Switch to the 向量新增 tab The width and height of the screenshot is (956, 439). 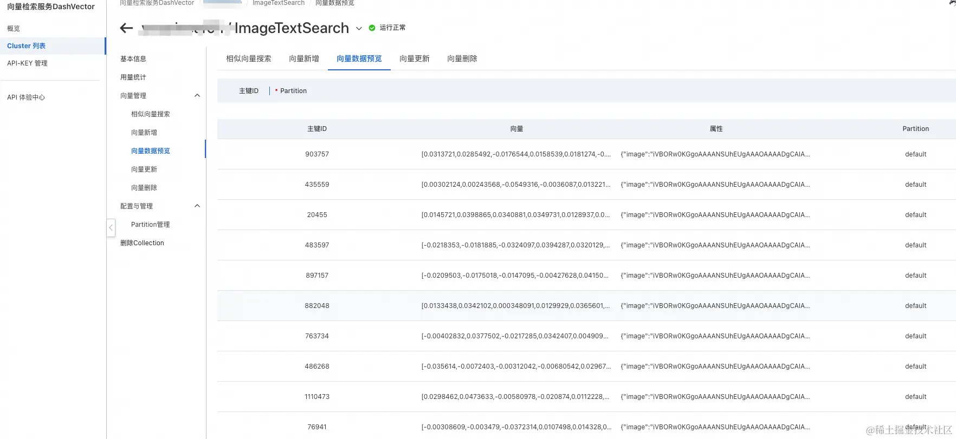[x=304, y=58]
